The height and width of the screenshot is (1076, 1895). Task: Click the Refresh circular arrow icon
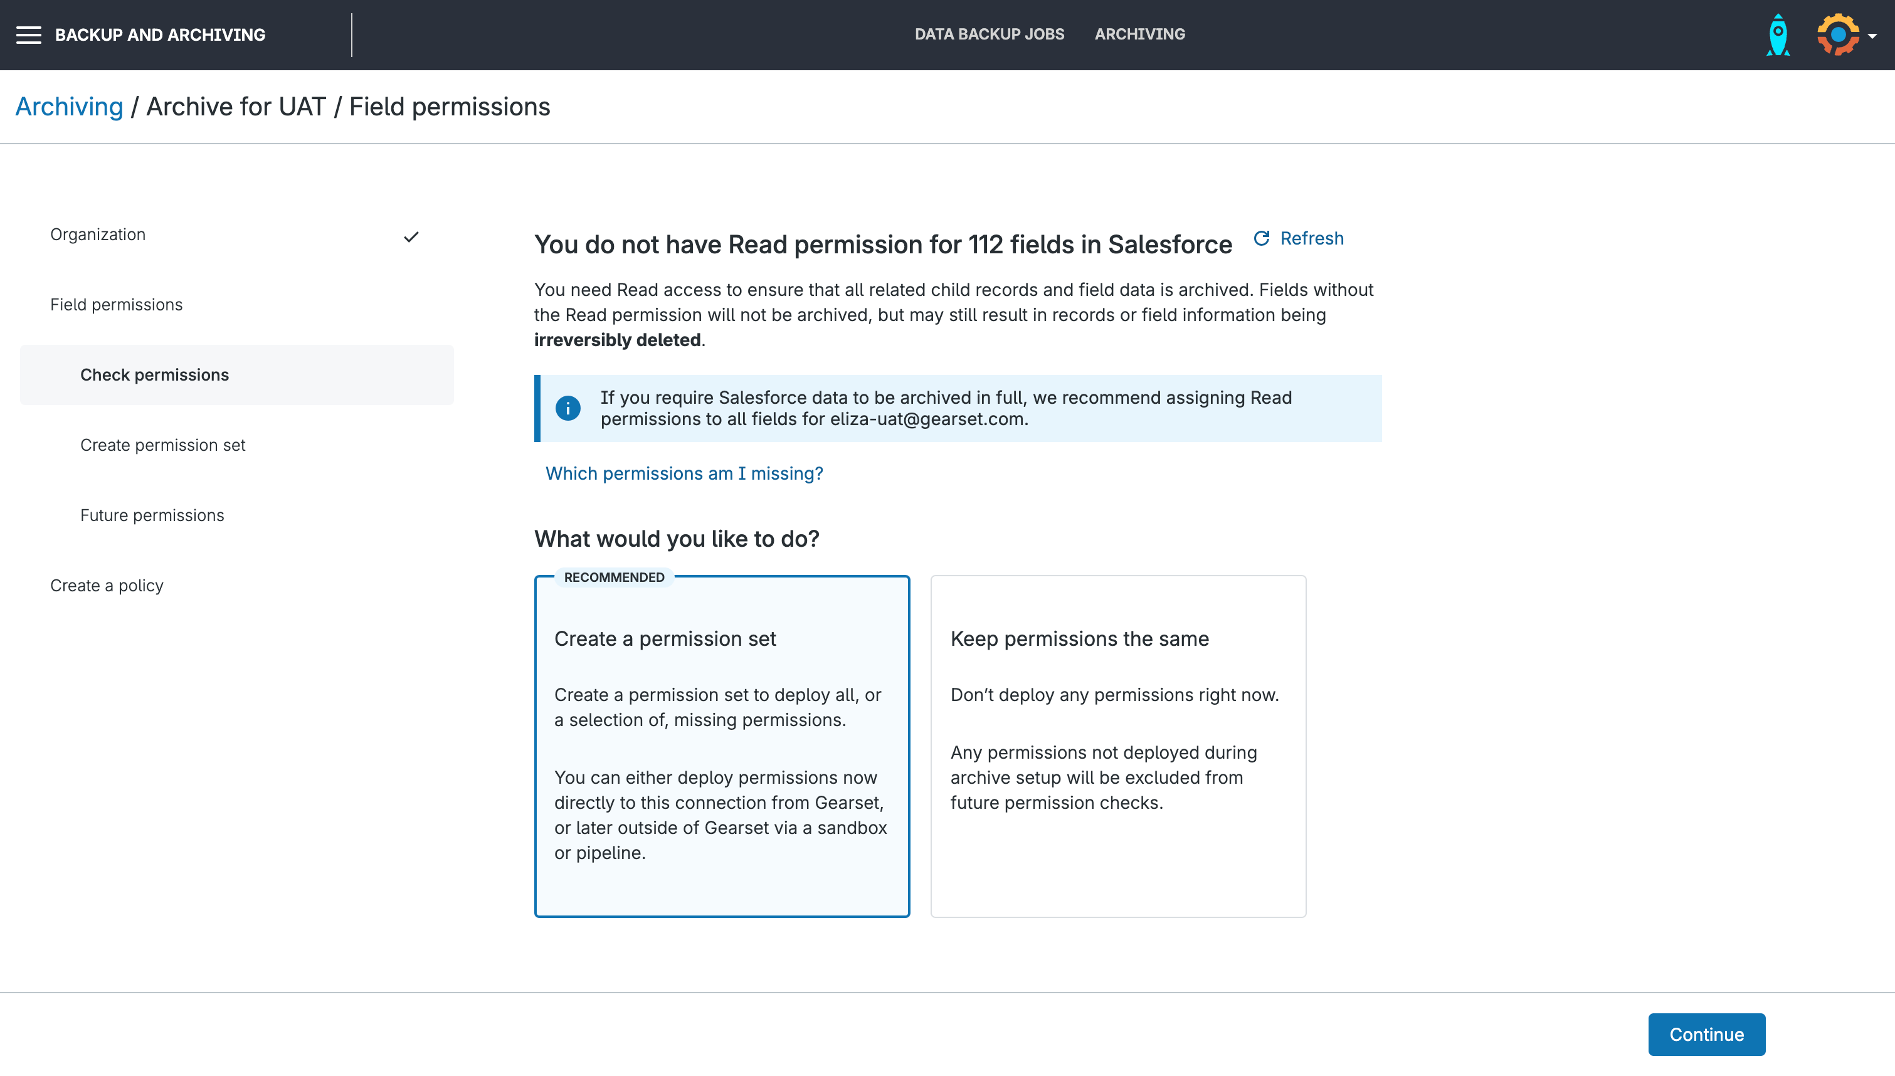coord(1261,238)
